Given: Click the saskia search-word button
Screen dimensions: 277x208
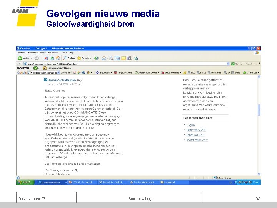Looking at the screenshot, I should [x=201, y=72].
